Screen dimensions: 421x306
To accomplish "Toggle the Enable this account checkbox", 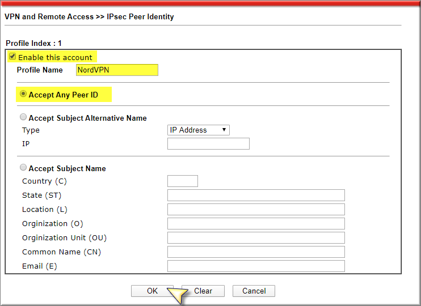I will [12, 56].
